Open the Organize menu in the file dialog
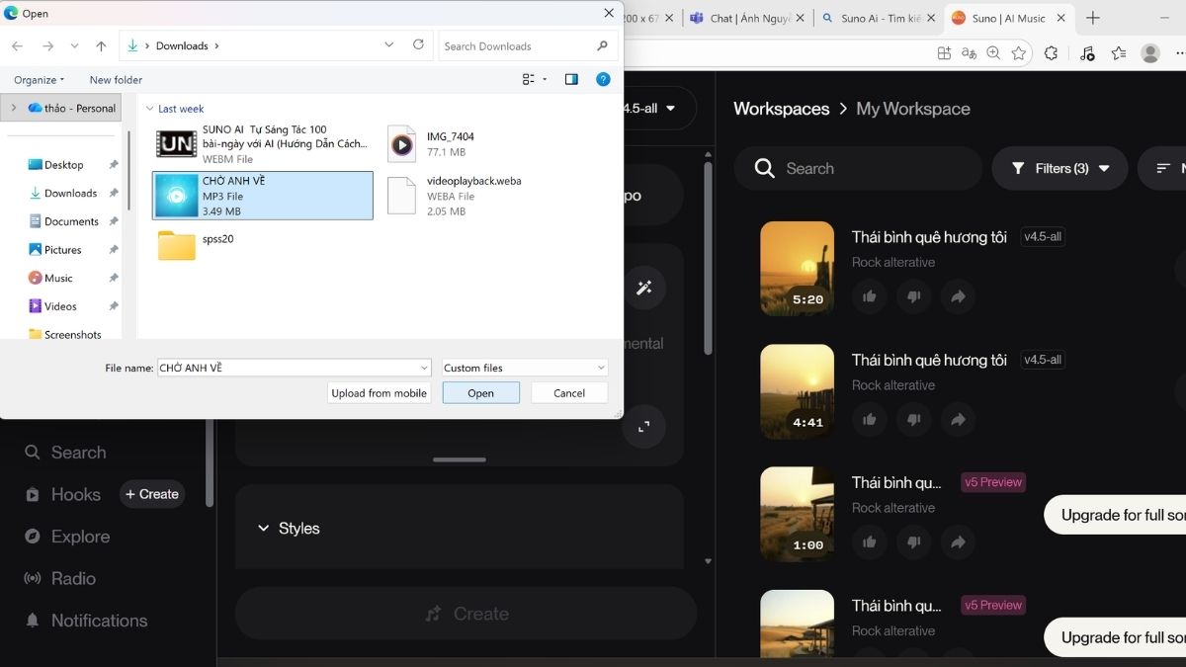The width and height of the screenshot is (1186, 667). (38, 79)
